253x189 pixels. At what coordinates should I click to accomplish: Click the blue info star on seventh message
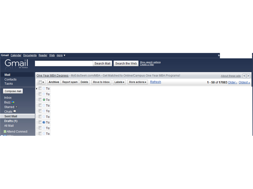44,122
